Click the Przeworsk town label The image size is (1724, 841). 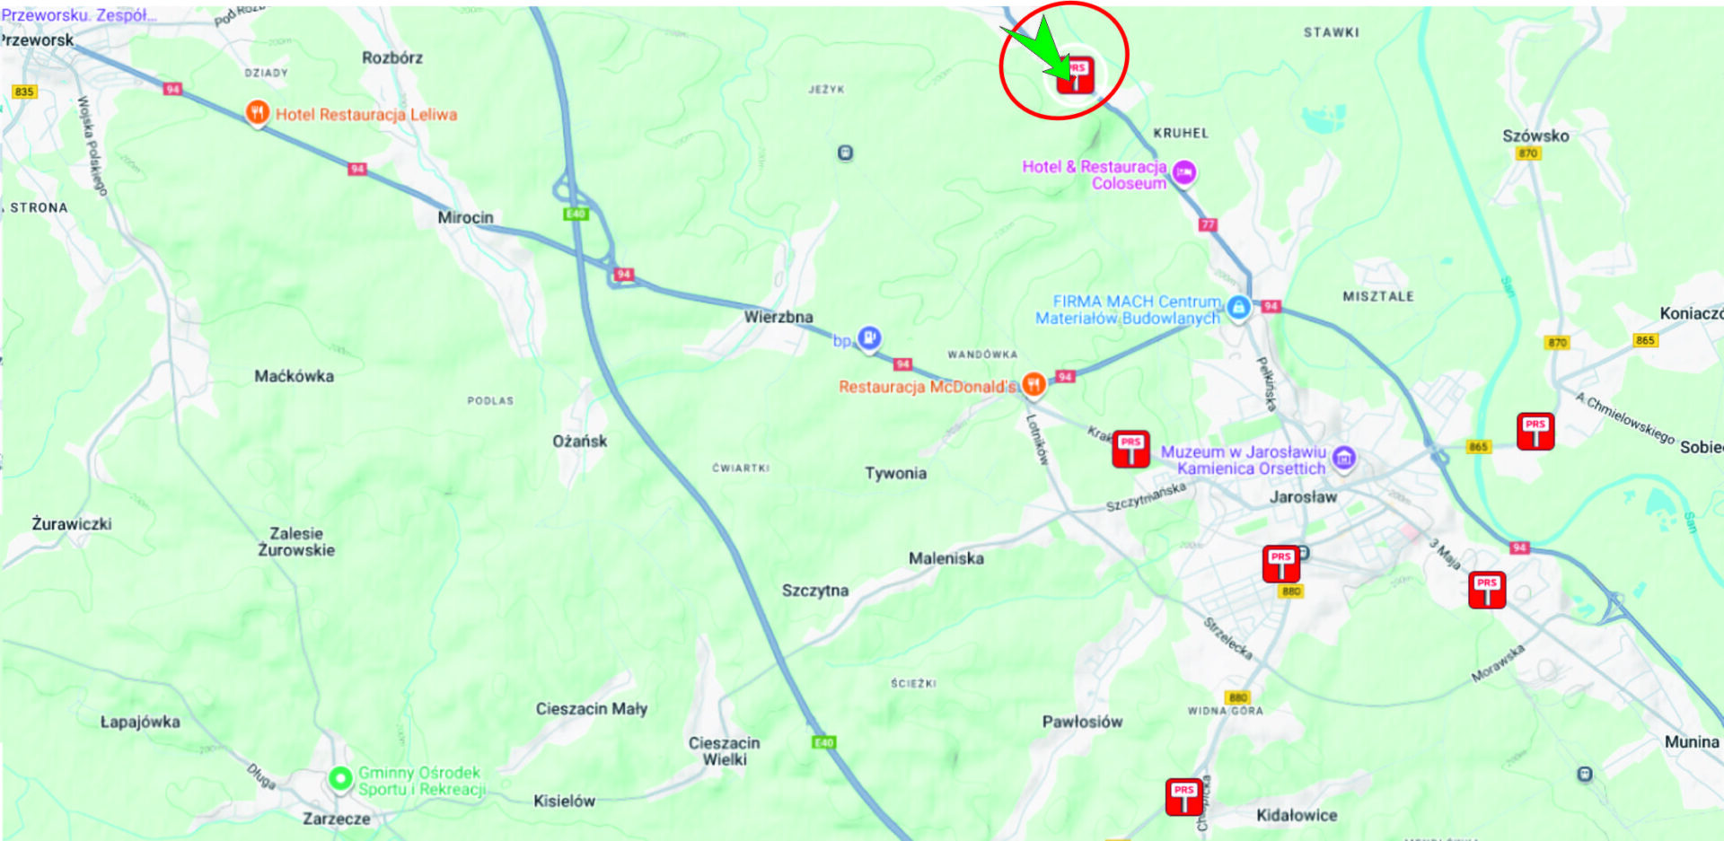(x=37, y=40)
